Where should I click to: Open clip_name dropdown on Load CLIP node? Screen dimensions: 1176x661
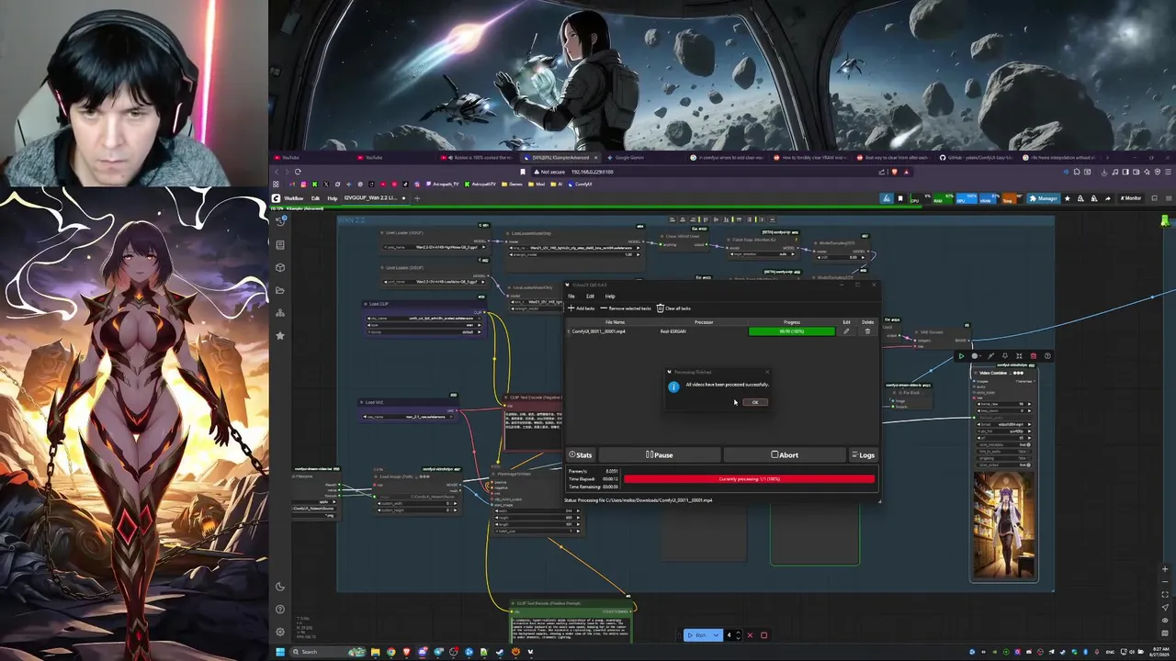pos(424,319)
